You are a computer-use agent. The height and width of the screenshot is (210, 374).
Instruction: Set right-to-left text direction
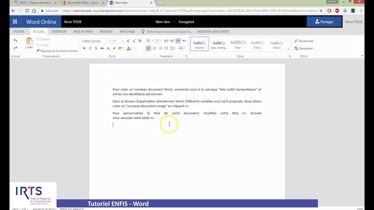184,41
